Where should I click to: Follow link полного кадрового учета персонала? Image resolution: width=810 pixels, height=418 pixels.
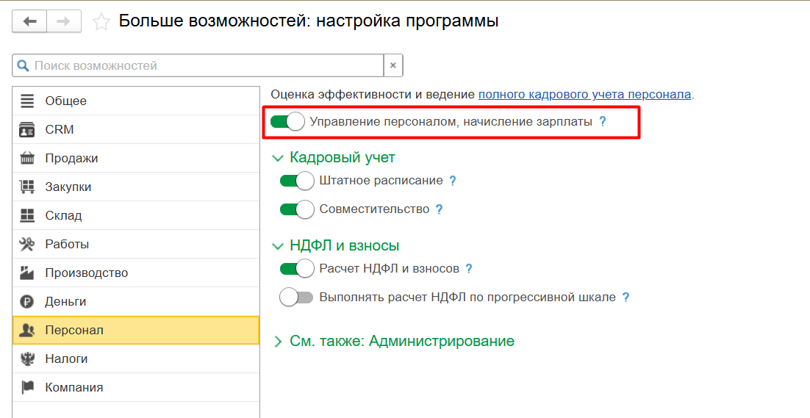coord(585,95)
